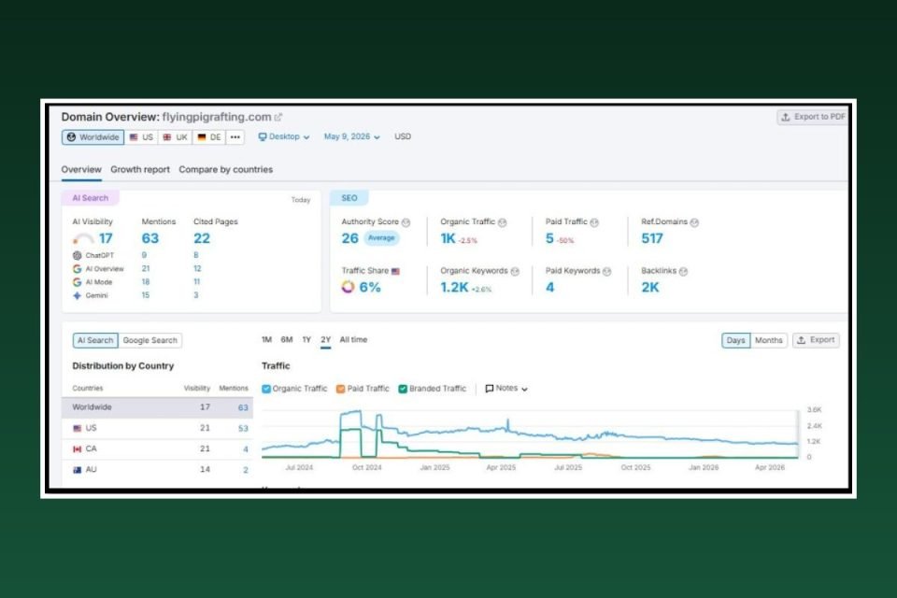This screenshot has height=598, width=897.
Task: Select the Worldwide region filter
Action: (93, 137)
